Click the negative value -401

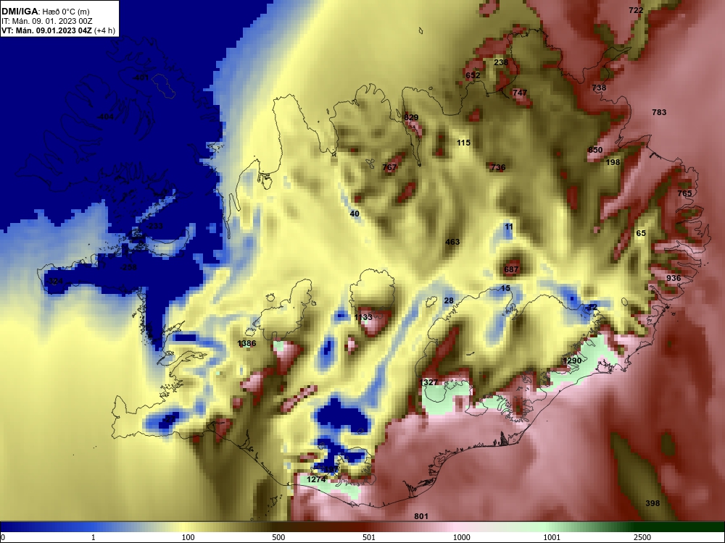(x=140, y=77)
